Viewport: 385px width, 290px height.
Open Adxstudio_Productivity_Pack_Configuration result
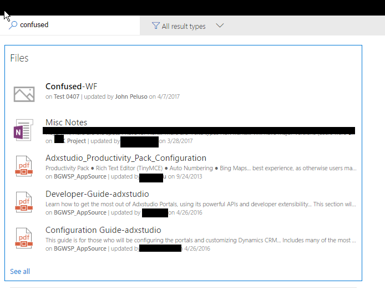126,158
